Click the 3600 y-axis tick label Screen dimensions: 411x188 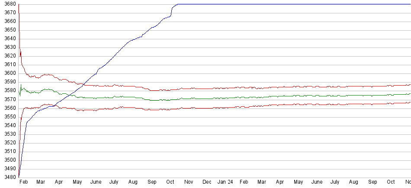(9, 73)
